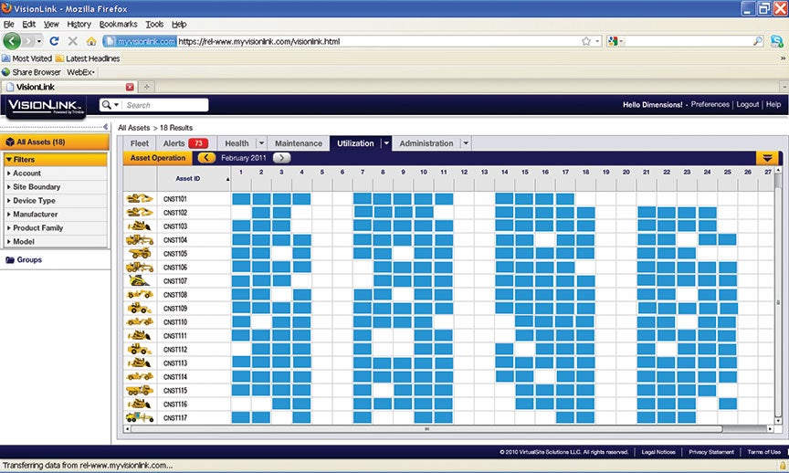The height and width of the screenshot is (473, 789).
Task: Click in the VisionLink Search field
Action: [x=165, y=105]
